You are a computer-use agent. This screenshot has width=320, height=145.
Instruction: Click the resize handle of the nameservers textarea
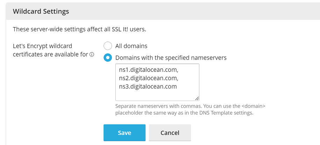coord(197,99)
